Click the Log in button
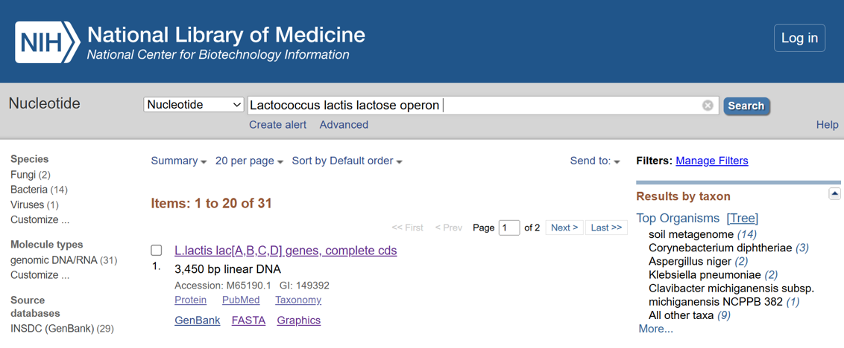This screenshot has width=844, height=348. point(799,38)
